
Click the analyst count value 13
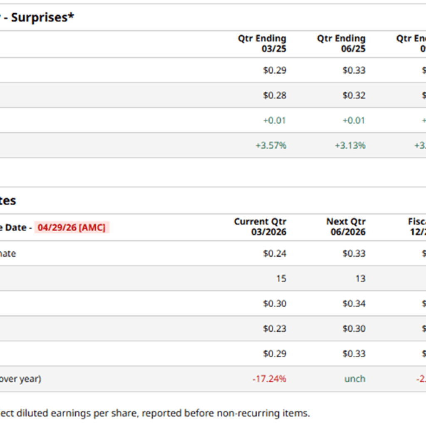point(360,278)
